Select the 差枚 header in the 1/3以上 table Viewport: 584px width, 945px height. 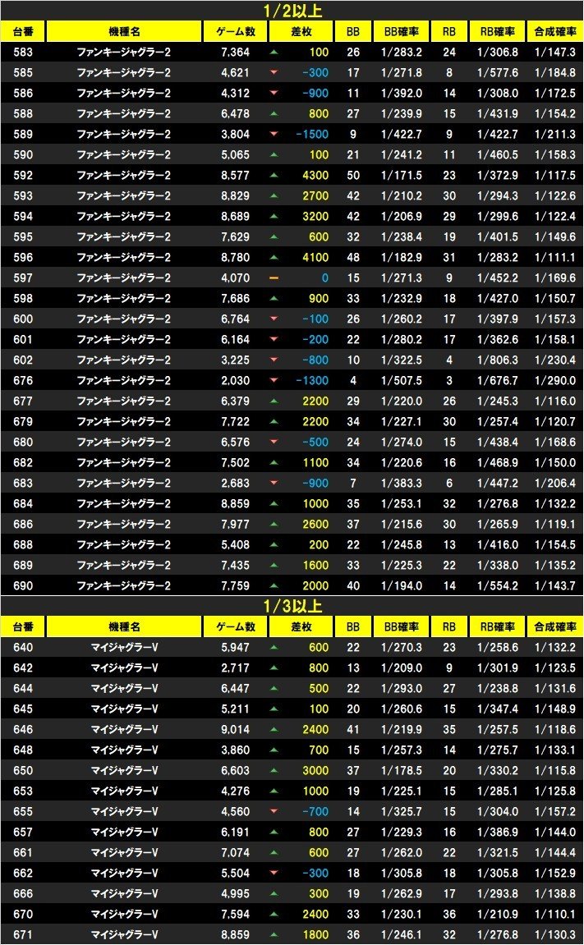[301, 626]
